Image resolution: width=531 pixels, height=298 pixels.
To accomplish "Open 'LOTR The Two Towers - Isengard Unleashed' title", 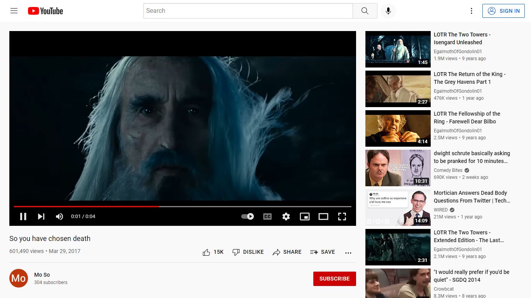I will click(x=462, y=38).
